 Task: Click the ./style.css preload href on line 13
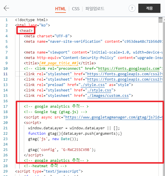[x=93, y=85]
